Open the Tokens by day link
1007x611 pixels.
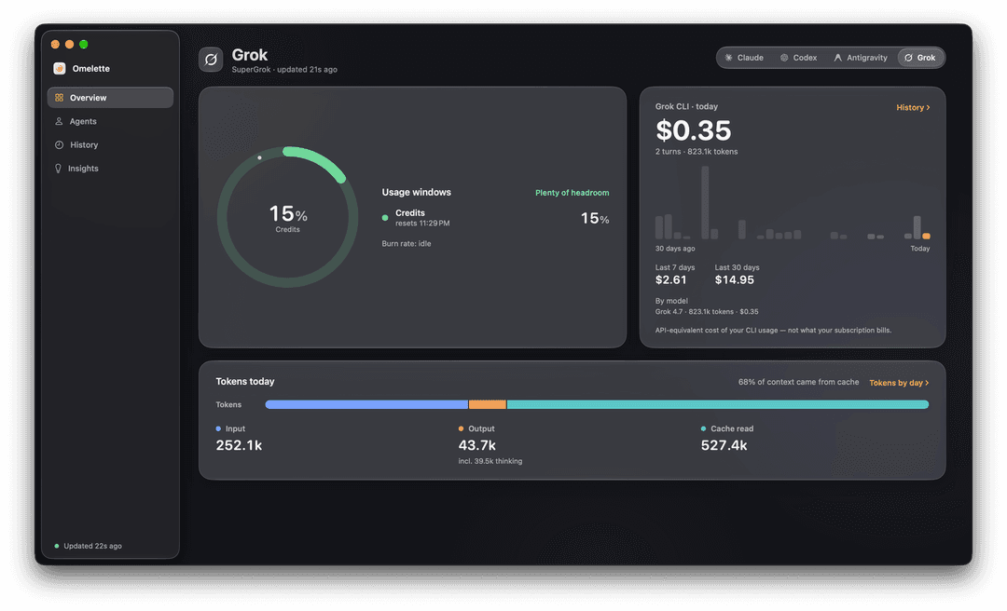(899, 383)
